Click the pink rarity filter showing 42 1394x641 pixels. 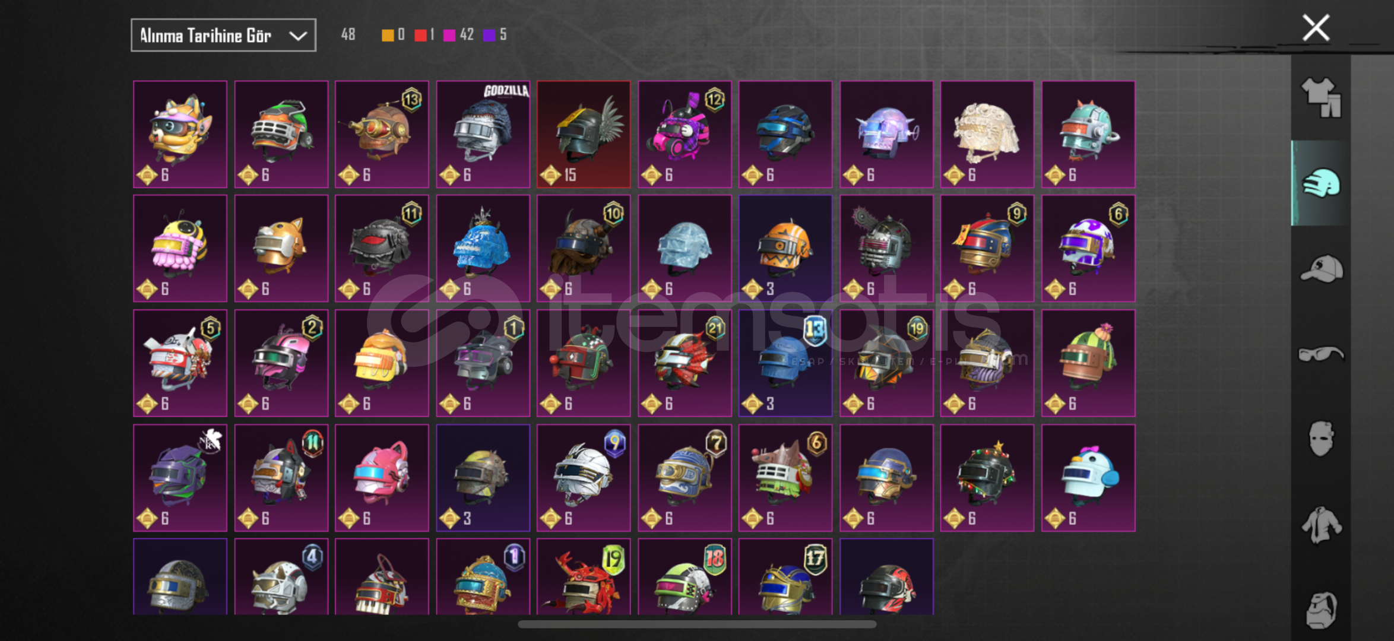[458, 35]
